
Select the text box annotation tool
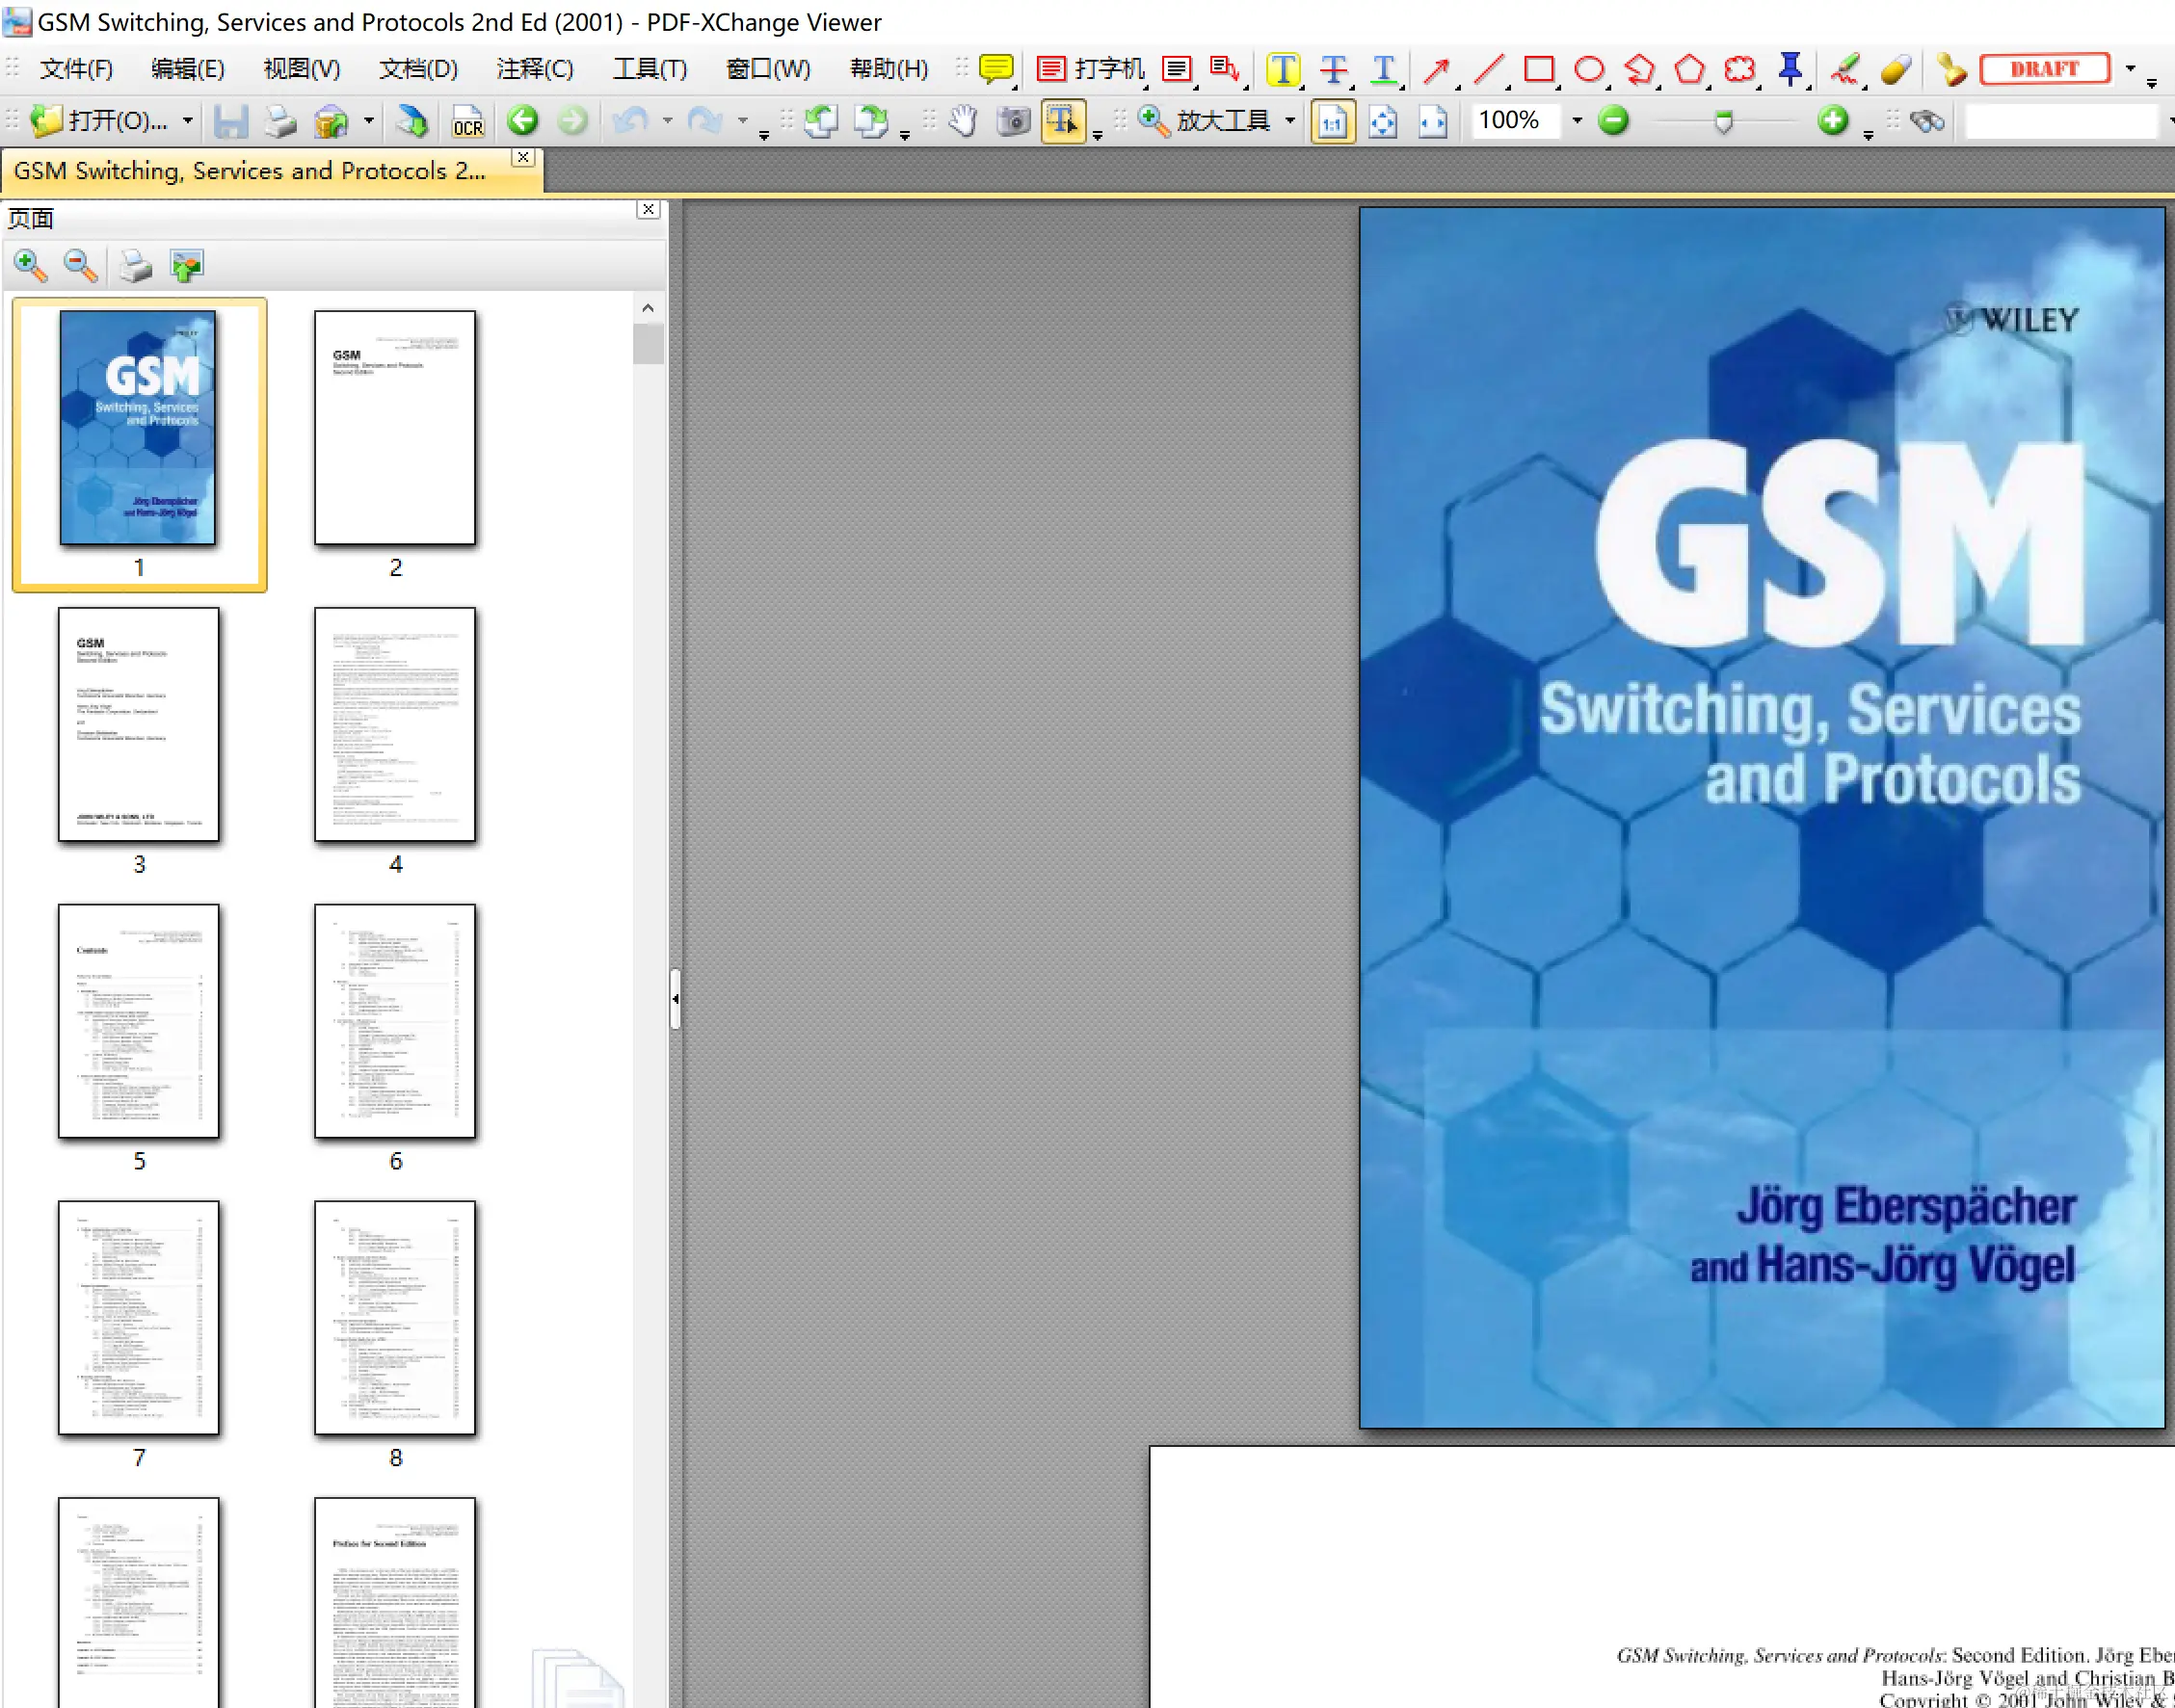coord(1177,68)
